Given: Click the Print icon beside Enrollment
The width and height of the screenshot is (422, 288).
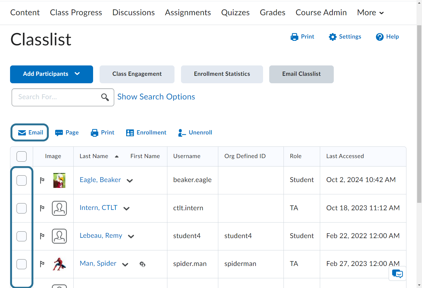Looking at the screenshot, I should click(x=94, y=133).
